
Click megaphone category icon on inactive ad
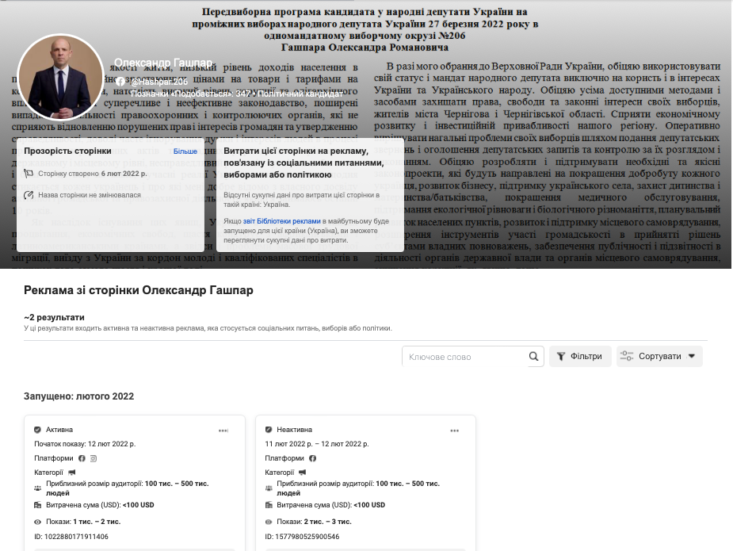click(x=304, y=473)
